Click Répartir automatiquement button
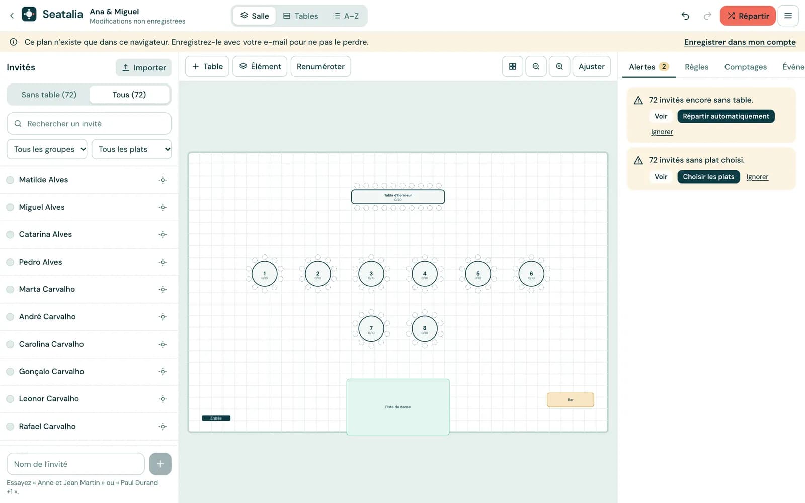805x503 pixels. tap(726, 116)
